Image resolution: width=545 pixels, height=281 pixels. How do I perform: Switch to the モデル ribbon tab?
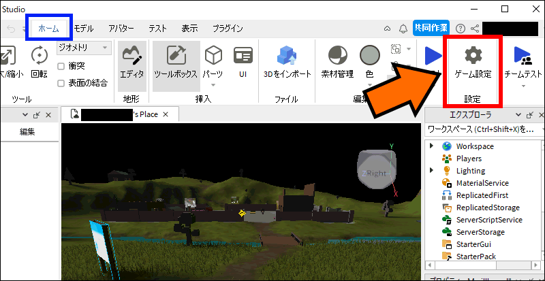click(84, 29)
